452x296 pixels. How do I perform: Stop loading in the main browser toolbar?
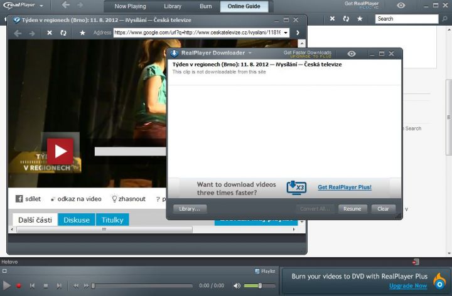click(332, 19)
